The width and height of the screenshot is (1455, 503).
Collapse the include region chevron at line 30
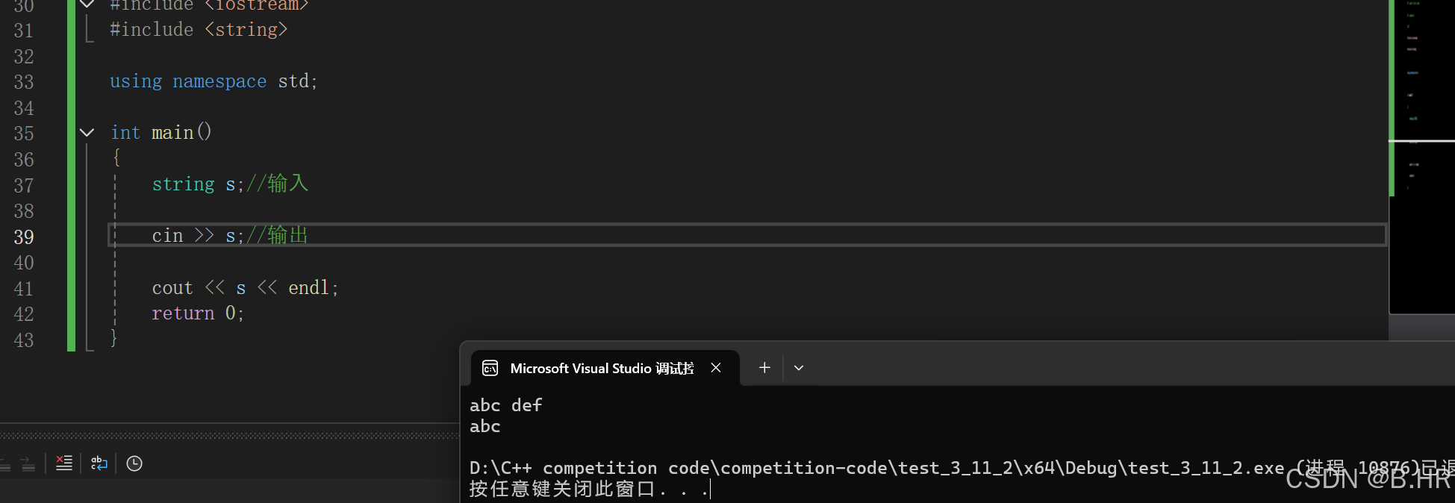point(87,5)
